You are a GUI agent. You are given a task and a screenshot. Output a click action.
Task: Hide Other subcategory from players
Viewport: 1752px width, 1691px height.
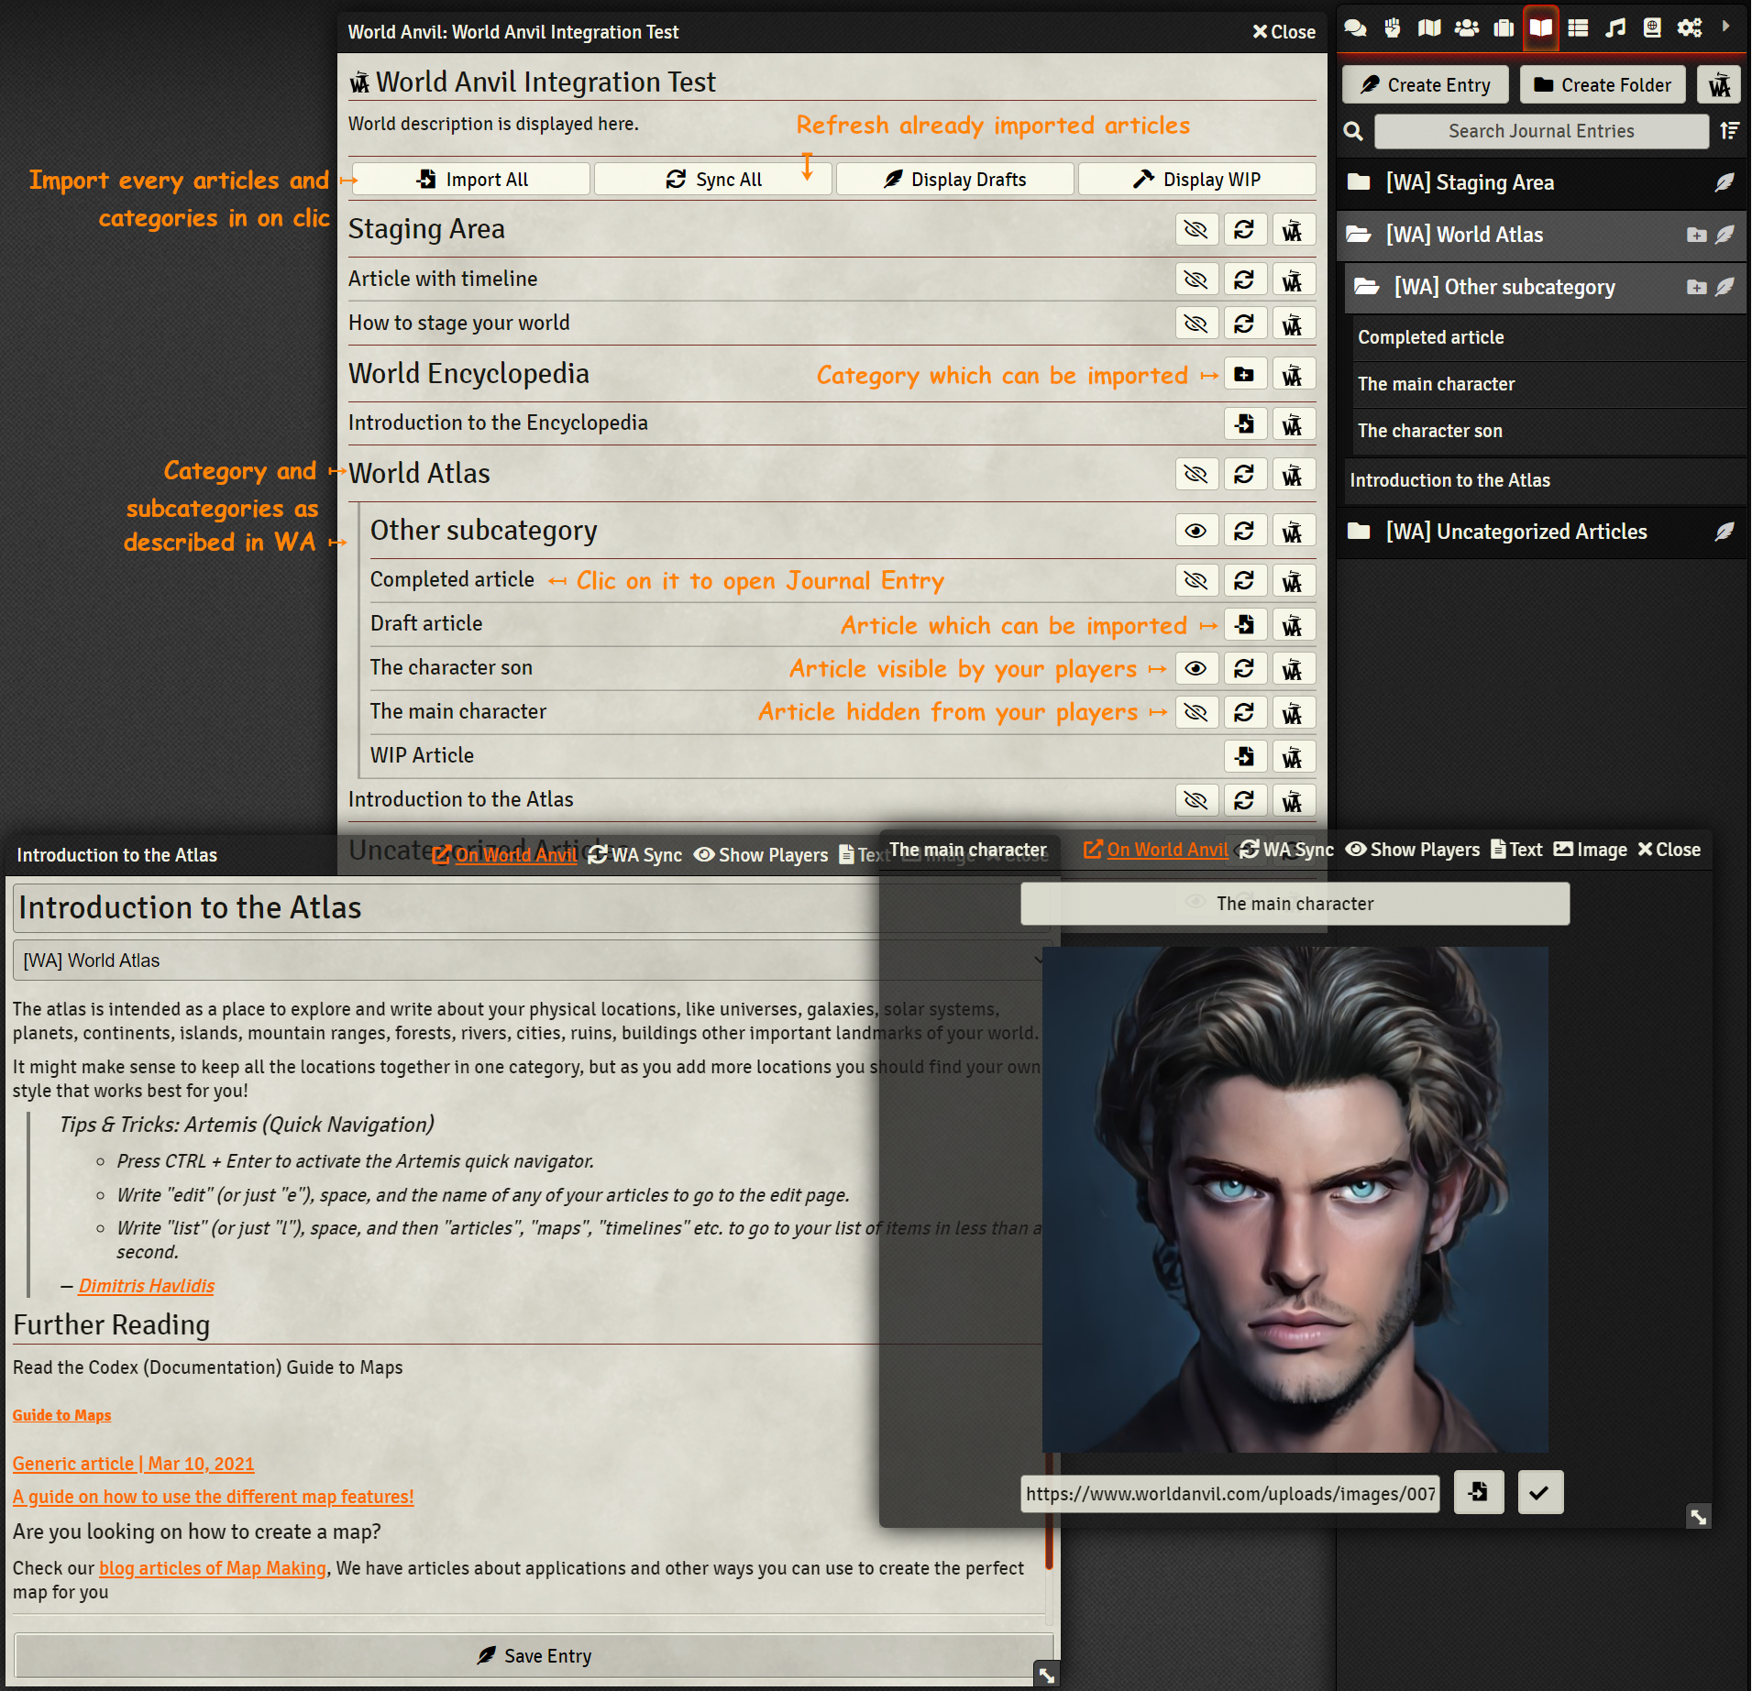pyautogui.click(x=1196, y=531)
